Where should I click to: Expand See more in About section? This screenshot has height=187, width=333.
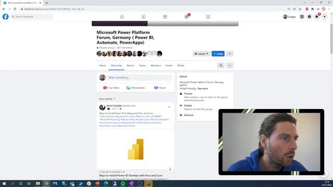click(203, 88)
